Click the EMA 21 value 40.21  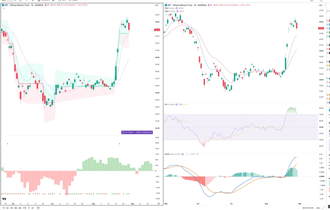[182, 11]
